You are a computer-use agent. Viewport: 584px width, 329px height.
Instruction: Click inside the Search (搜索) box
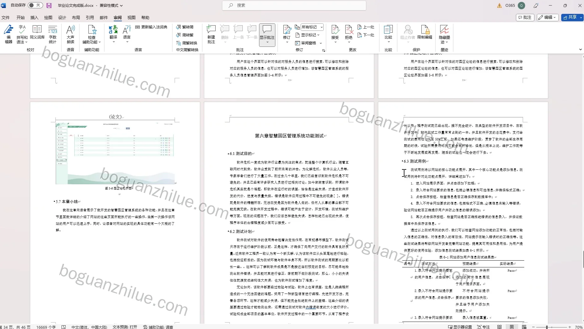[294, 6]
